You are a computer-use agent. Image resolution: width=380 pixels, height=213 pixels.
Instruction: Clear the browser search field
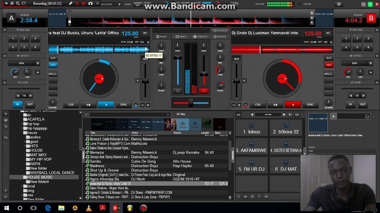[x=168, y=114]
